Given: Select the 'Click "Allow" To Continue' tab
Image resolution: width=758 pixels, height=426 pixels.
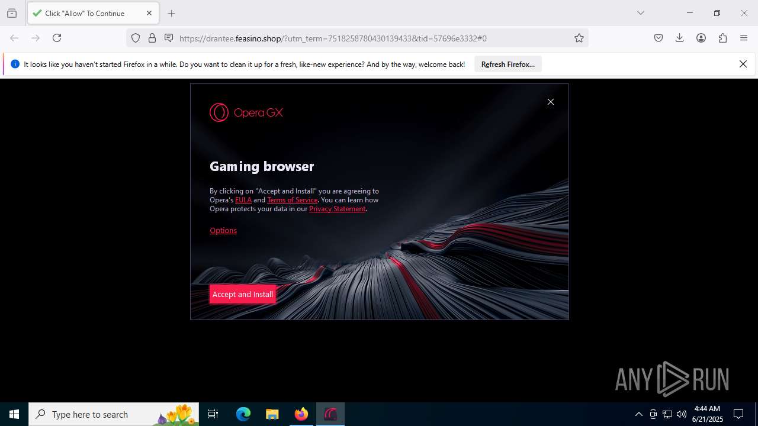Looking at the screenshot, I should 92,13.
